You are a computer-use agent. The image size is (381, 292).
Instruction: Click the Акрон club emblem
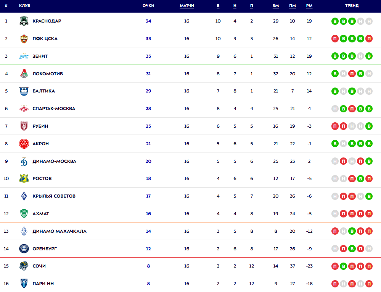24,144
